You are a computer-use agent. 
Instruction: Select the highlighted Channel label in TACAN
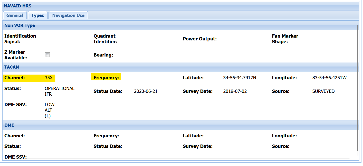click(15, 78)
